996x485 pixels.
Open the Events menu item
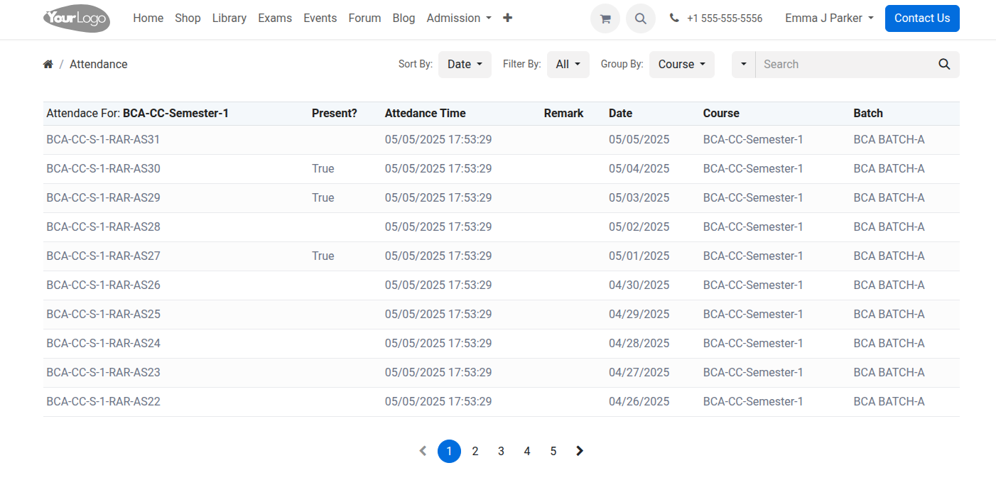[x=320, y=18]
